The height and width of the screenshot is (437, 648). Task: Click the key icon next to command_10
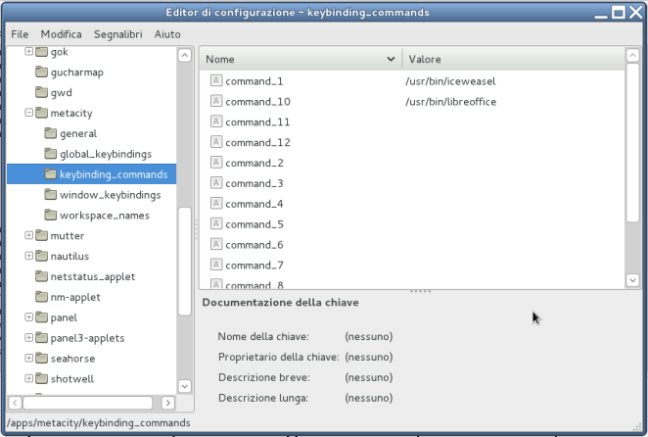point(216,102)
